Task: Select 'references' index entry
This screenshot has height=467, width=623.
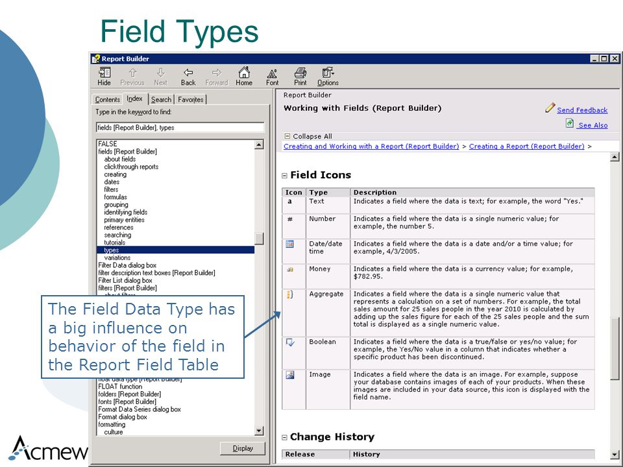Action: pyautogui.click(x=118, y=227)
